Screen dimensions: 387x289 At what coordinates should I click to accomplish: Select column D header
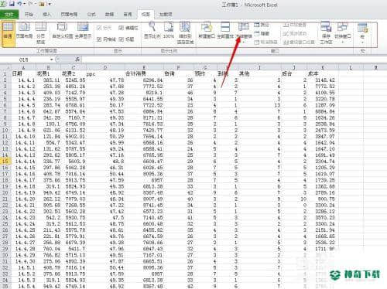pos(105,67)
